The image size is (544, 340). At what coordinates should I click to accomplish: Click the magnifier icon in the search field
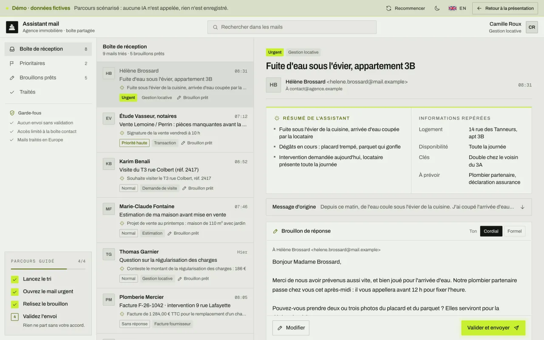215,27
